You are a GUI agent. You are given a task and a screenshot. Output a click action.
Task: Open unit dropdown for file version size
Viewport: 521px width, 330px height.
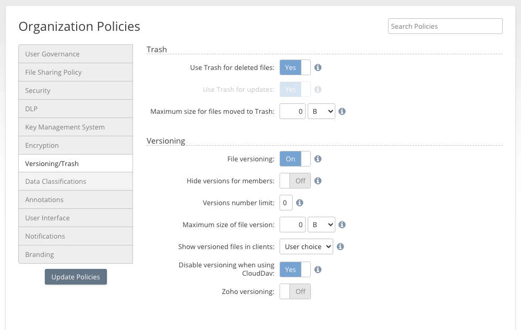pyautogui.click(x=321, y=225)
